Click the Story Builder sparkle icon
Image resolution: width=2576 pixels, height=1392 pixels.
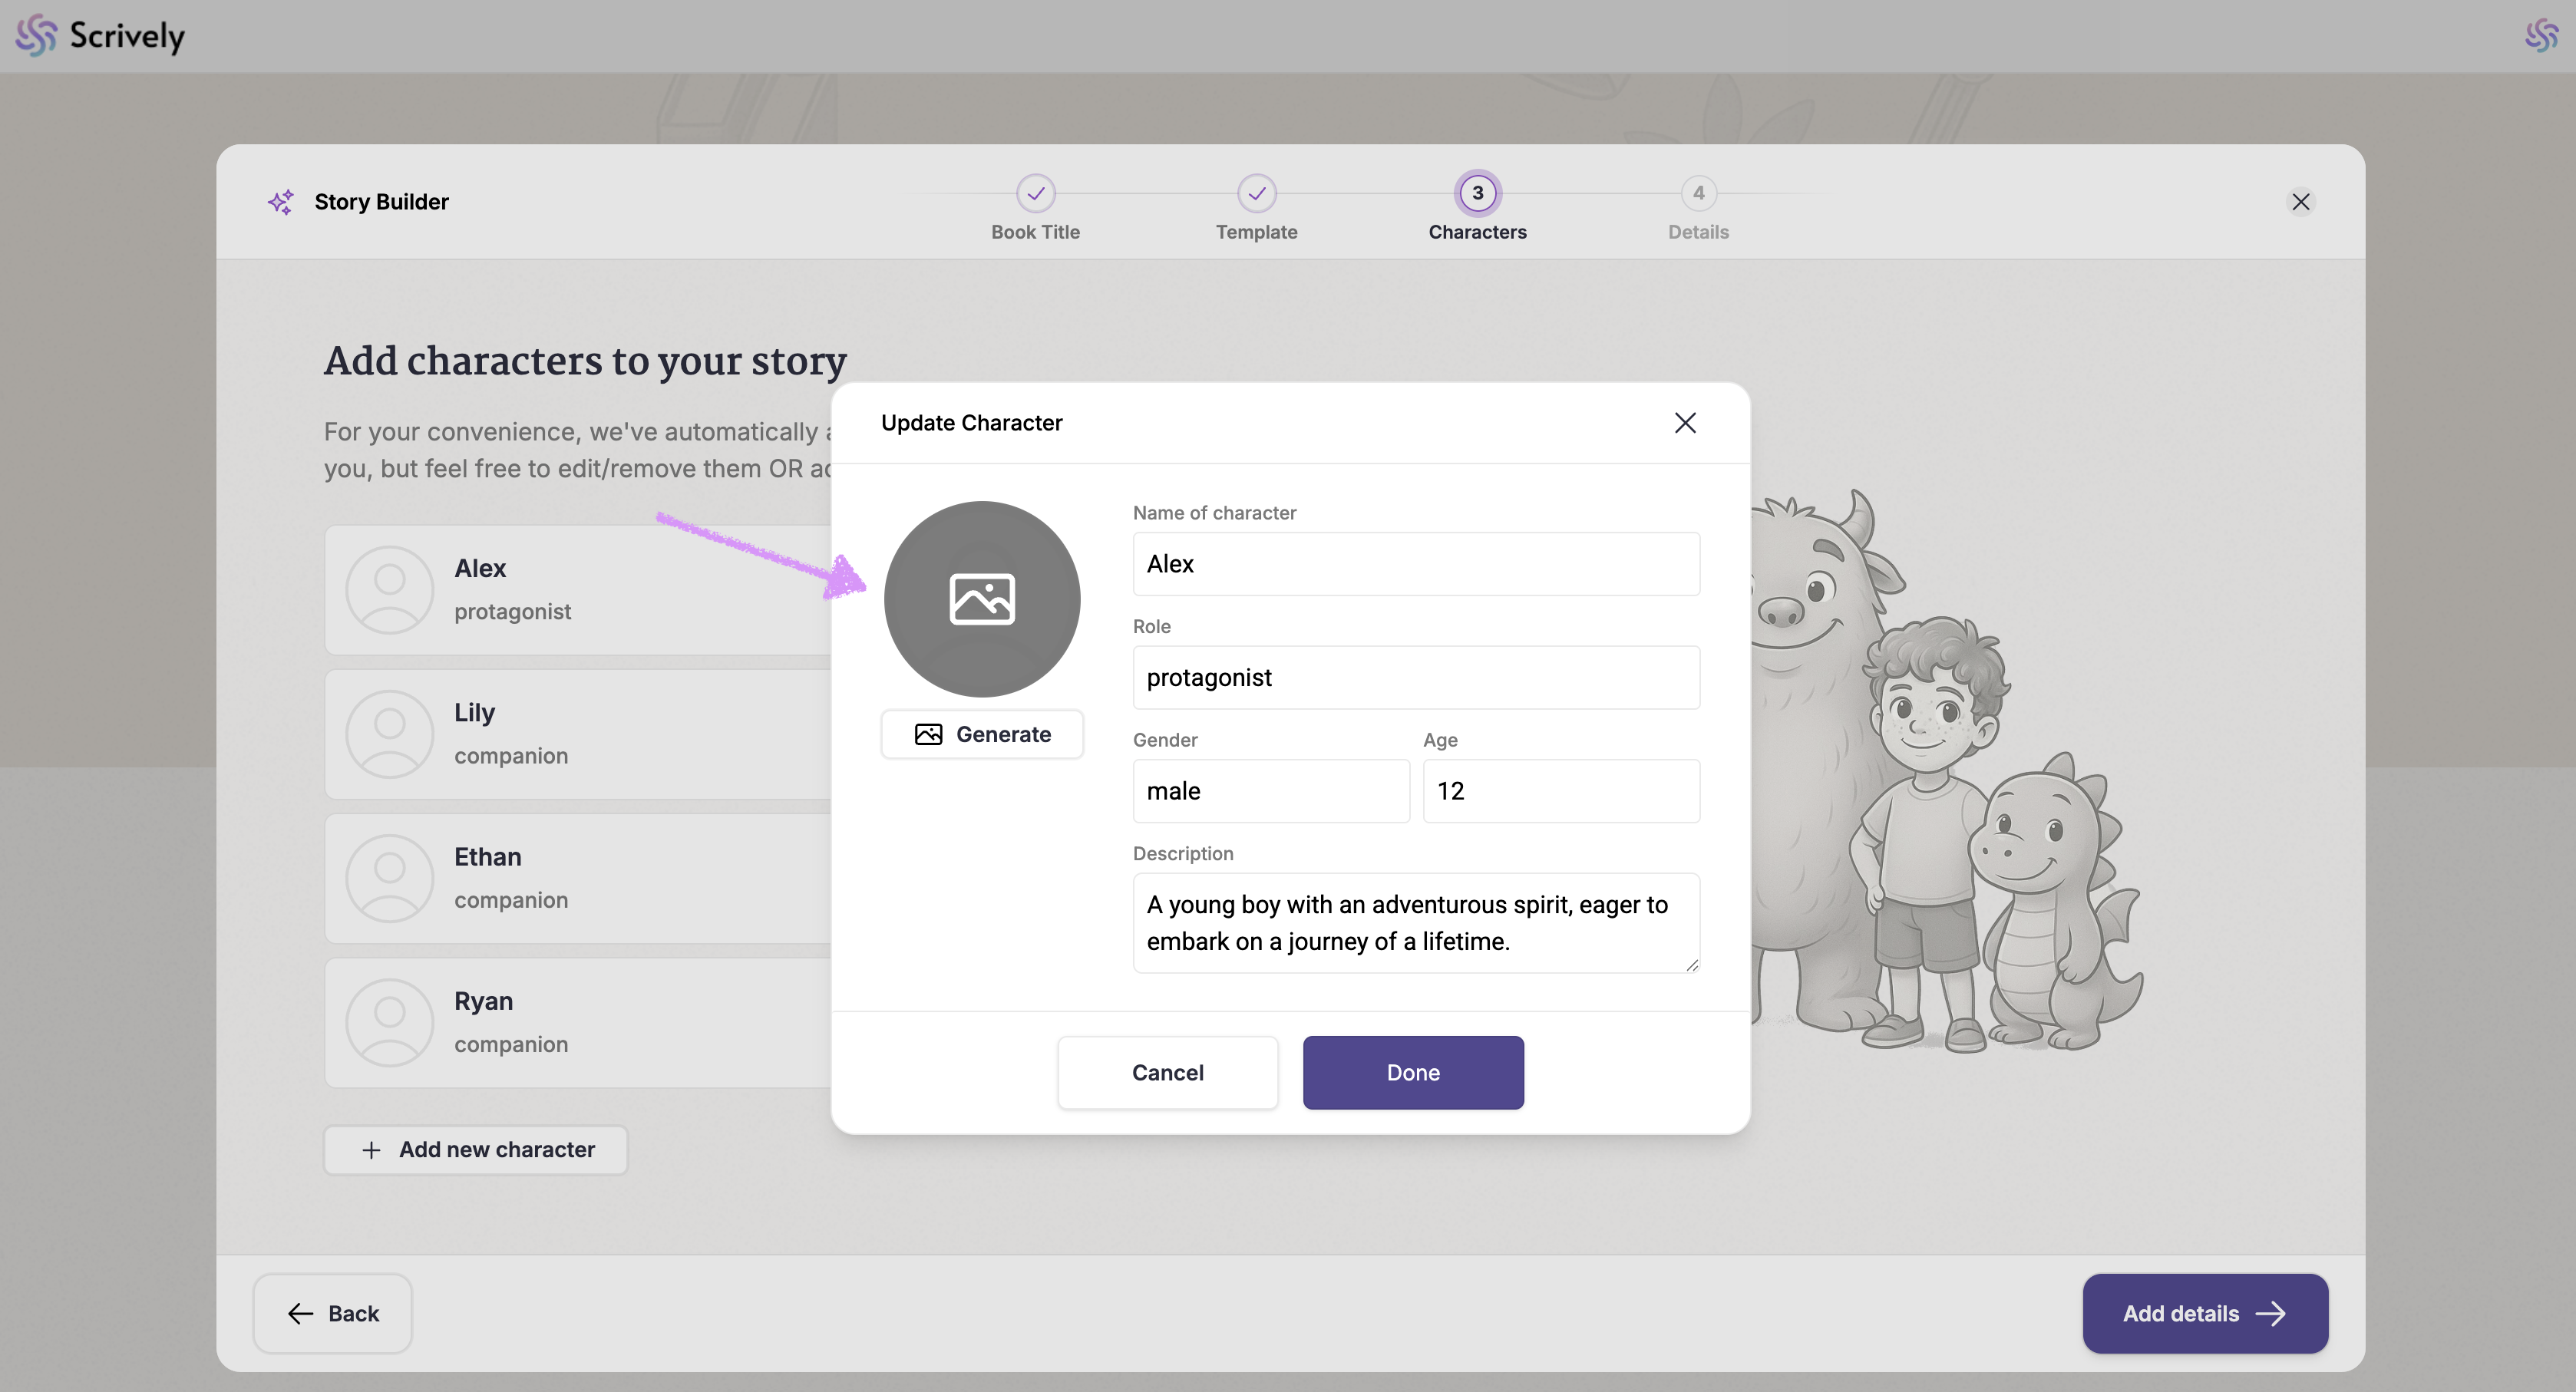pyautogui.click(x=281, y=202)
